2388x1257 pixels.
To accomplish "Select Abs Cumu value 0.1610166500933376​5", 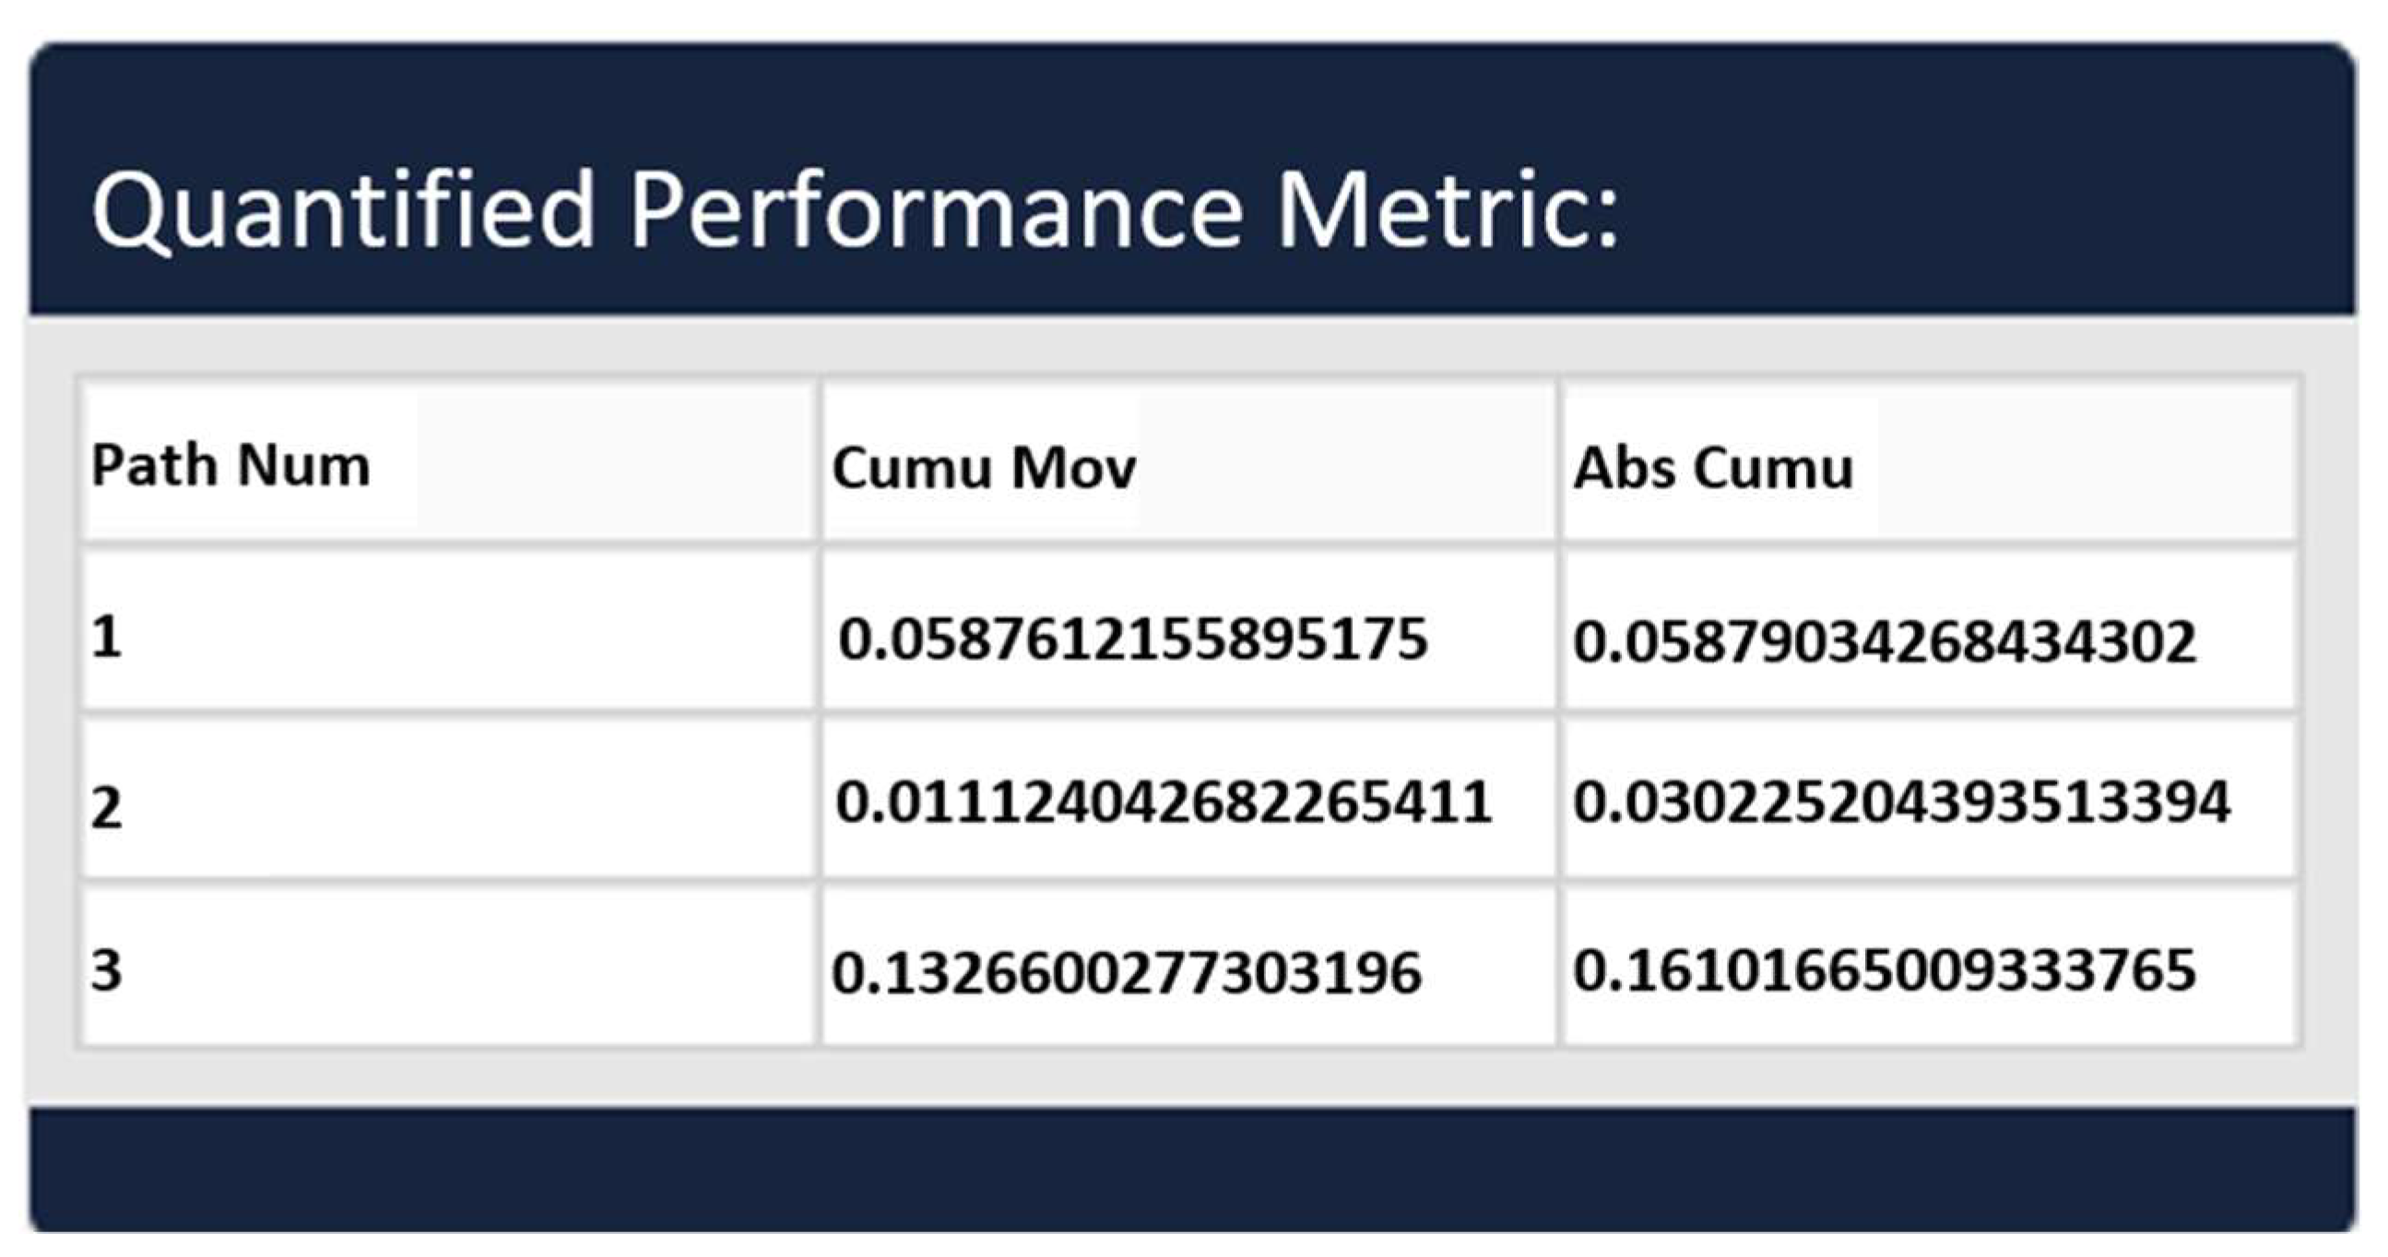I will (x=1884, y=970).
